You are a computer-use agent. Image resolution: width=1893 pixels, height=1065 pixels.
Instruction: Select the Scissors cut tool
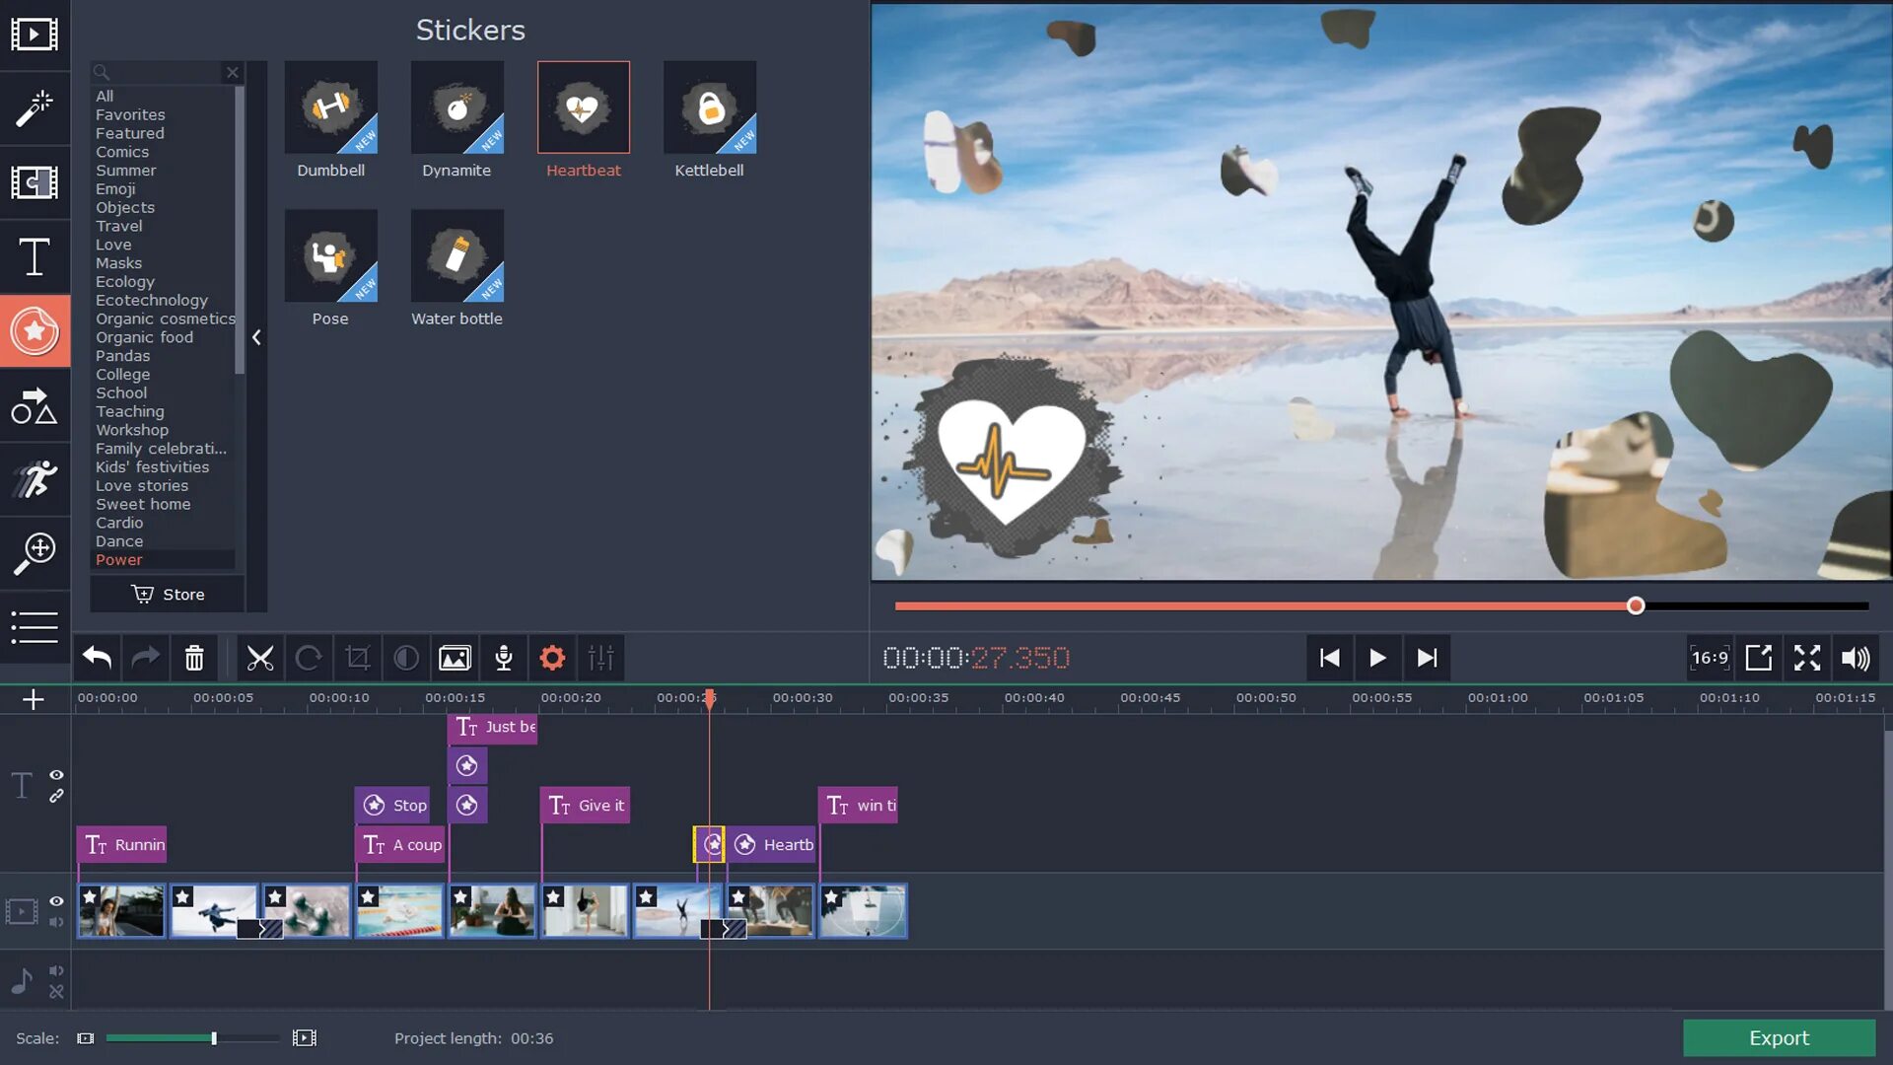click(x=258, y=657)
